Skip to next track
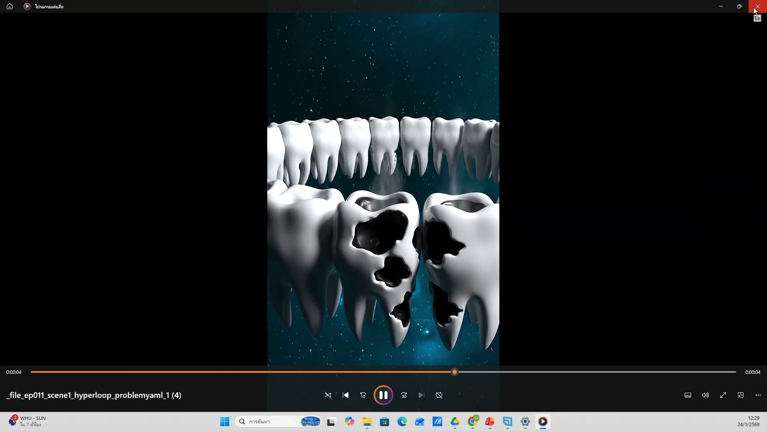Screen dimensions: 767x431 [x=421, y=395]
